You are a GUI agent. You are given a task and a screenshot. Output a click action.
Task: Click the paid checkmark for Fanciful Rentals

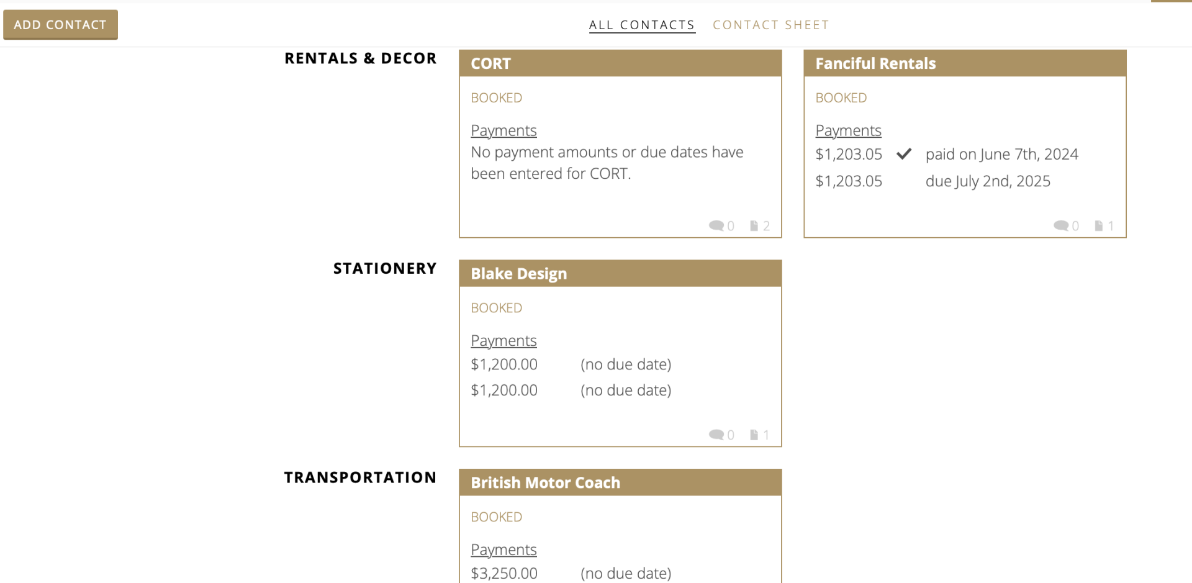(x=904, y=154)
